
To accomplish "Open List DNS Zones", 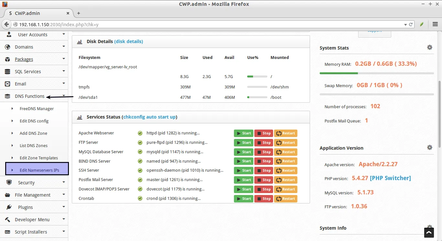I will (33, 146).
